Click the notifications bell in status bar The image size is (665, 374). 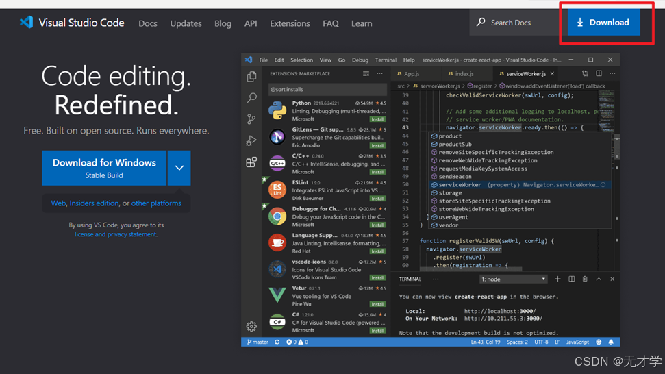(x=611, y=342)
